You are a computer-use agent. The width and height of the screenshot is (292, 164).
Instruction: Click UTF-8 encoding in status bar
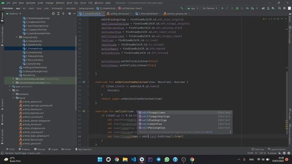262,153
